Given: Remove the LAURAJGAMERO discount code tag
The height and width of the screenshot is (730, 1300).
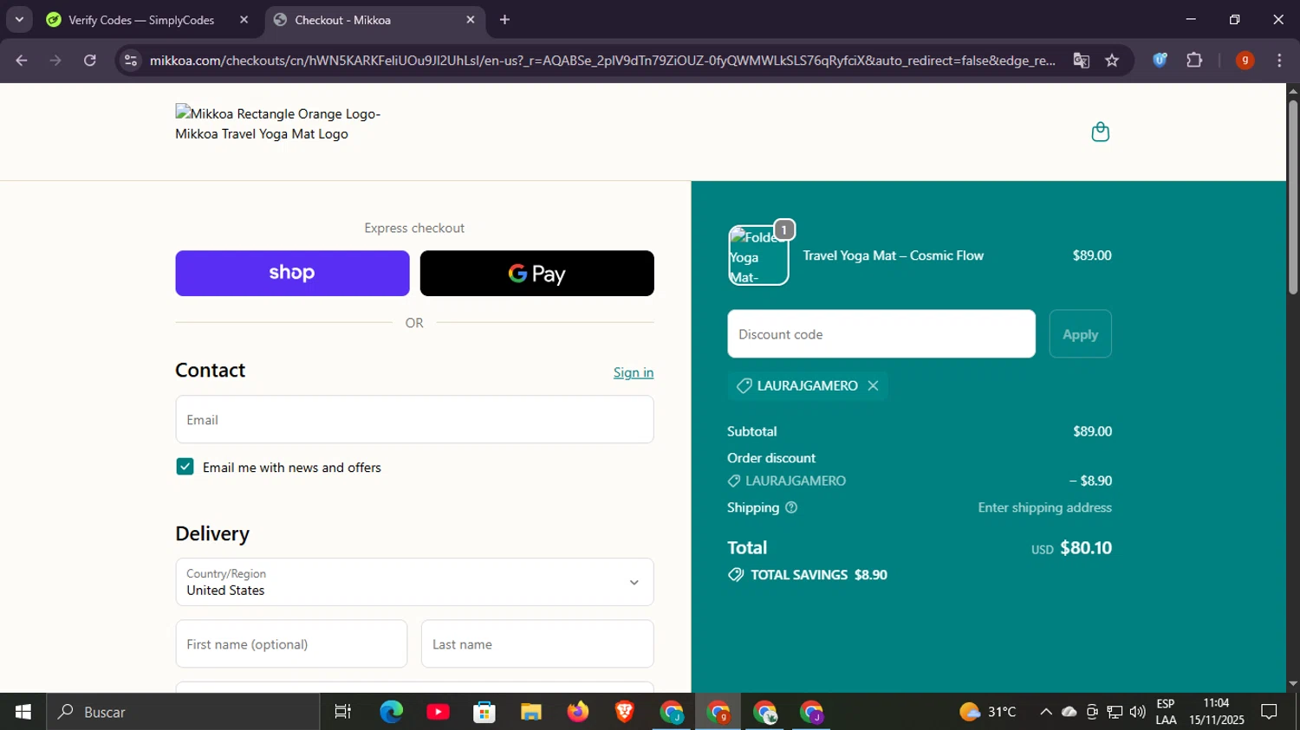Looking at the screenshot, I should [873, 386].
